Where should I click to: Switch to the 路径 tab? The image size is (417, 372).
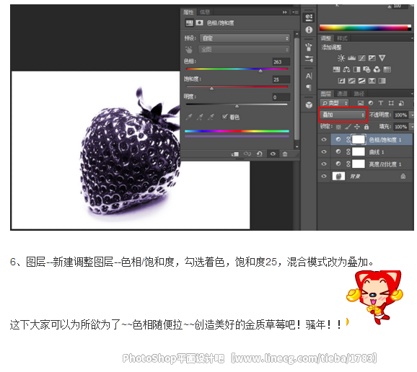tap(359, 94)
